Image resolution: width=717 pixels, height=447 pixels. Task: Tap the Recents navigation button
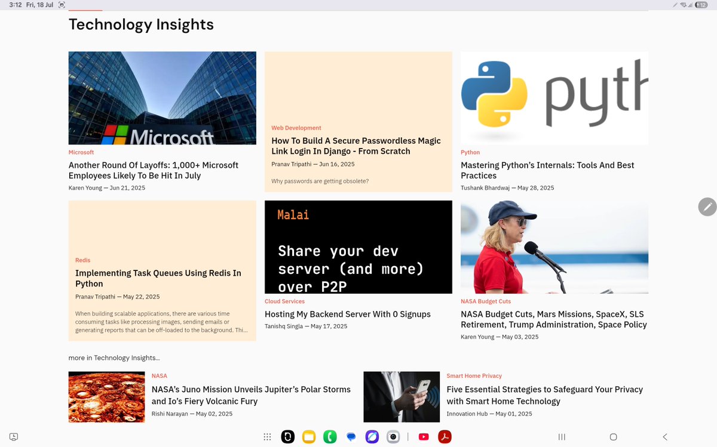562,437
